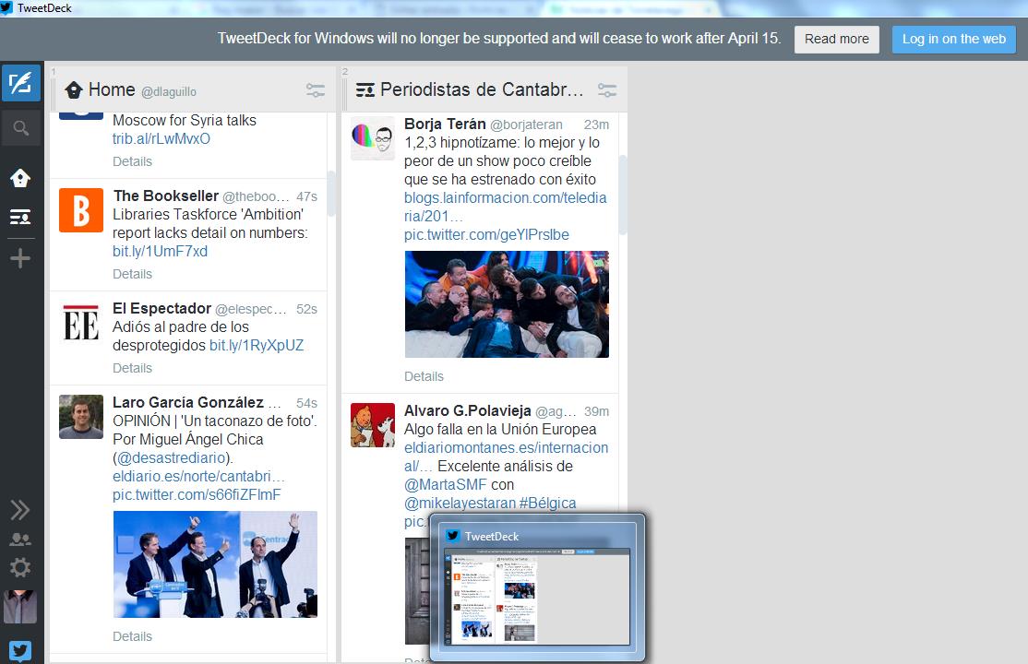The image size is (1028, 664).
Task: Click El Espectador account name
Action: [161, 309]
